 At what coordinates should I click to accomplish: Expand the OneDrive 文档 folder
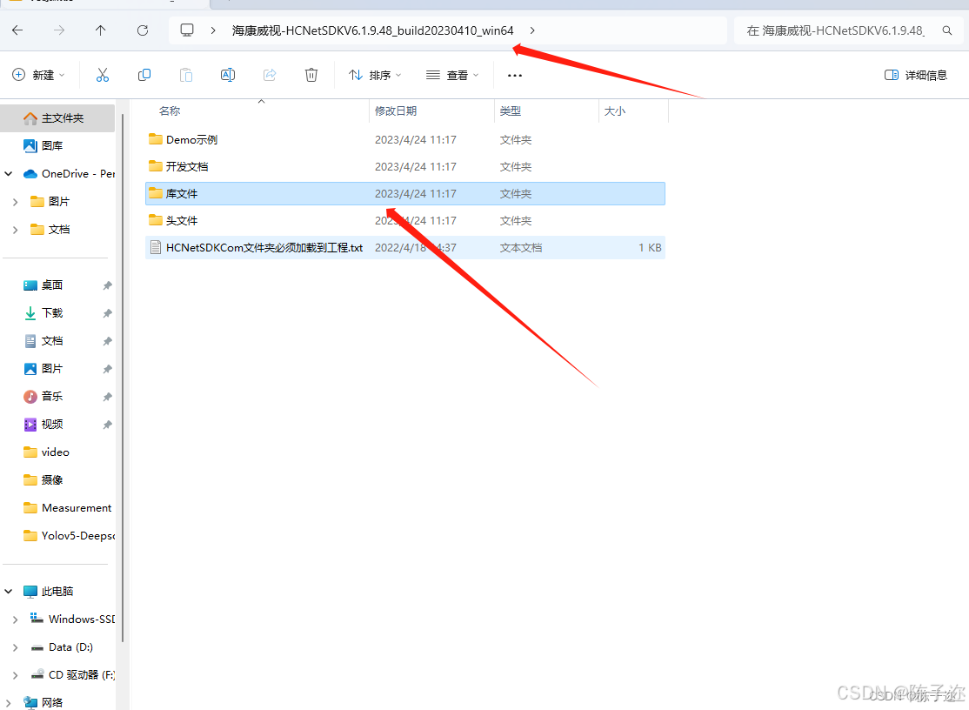tap(15, 229)
